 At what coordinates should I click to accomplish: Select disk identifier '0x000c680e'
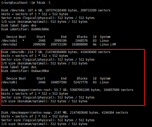(40, 29)
